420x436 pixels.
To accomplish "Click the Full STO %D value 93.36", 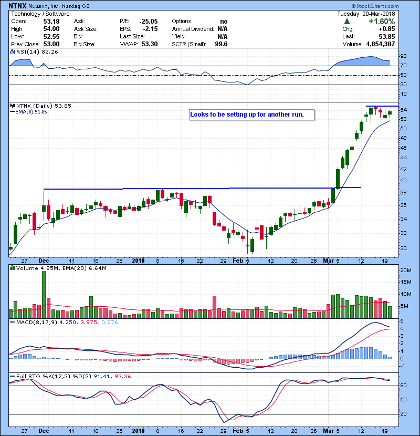I will tap(122, 377).
